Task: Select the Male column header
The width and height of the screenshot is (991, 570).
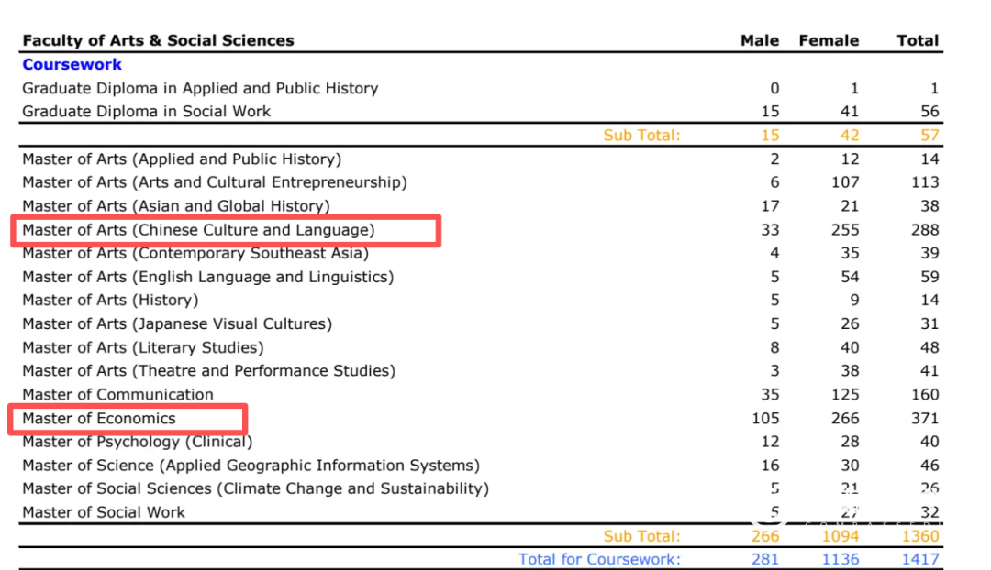Action: 759,40
